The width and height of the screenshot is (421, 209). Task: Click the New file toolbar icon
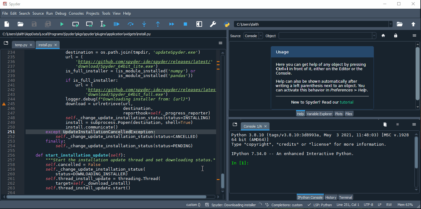pos(7,24)
